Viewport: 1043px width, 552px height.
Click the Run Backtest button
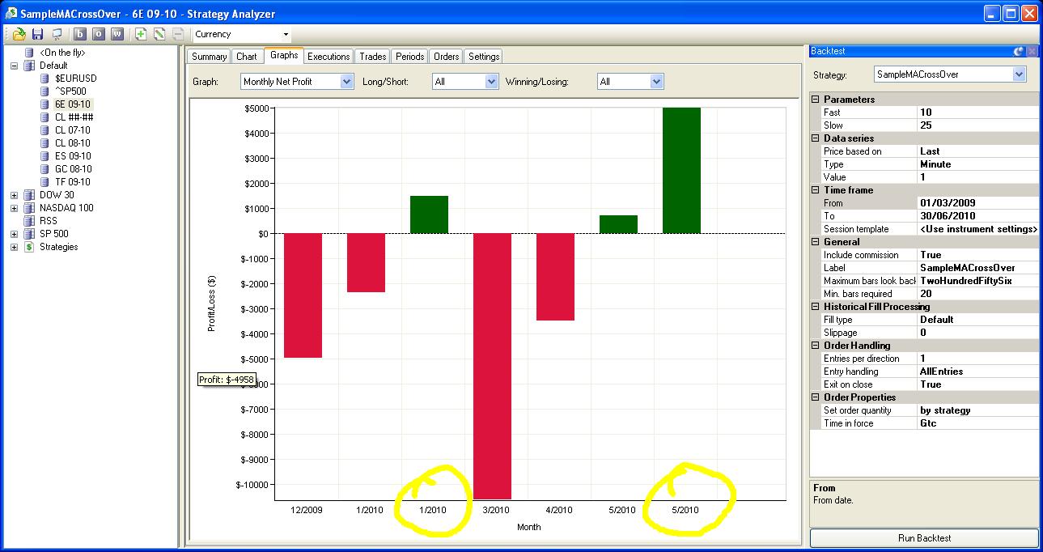924,538
